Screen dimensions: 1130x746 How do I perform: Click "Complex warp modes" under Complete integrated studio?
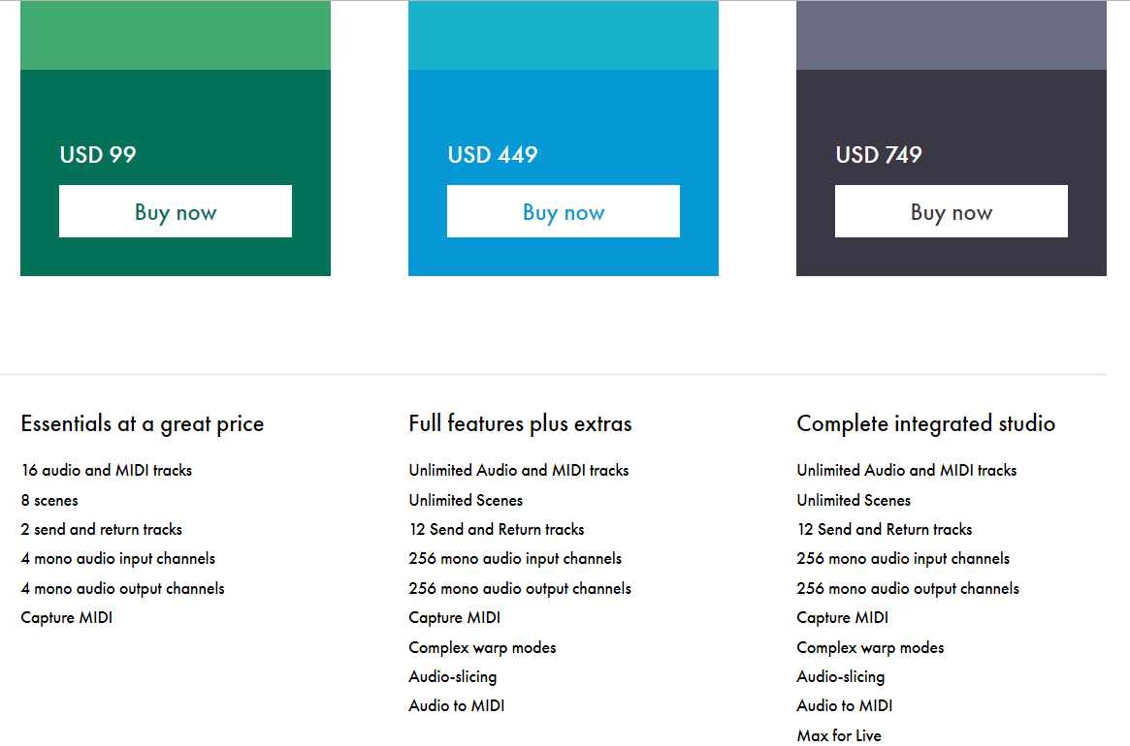(870, 647)
